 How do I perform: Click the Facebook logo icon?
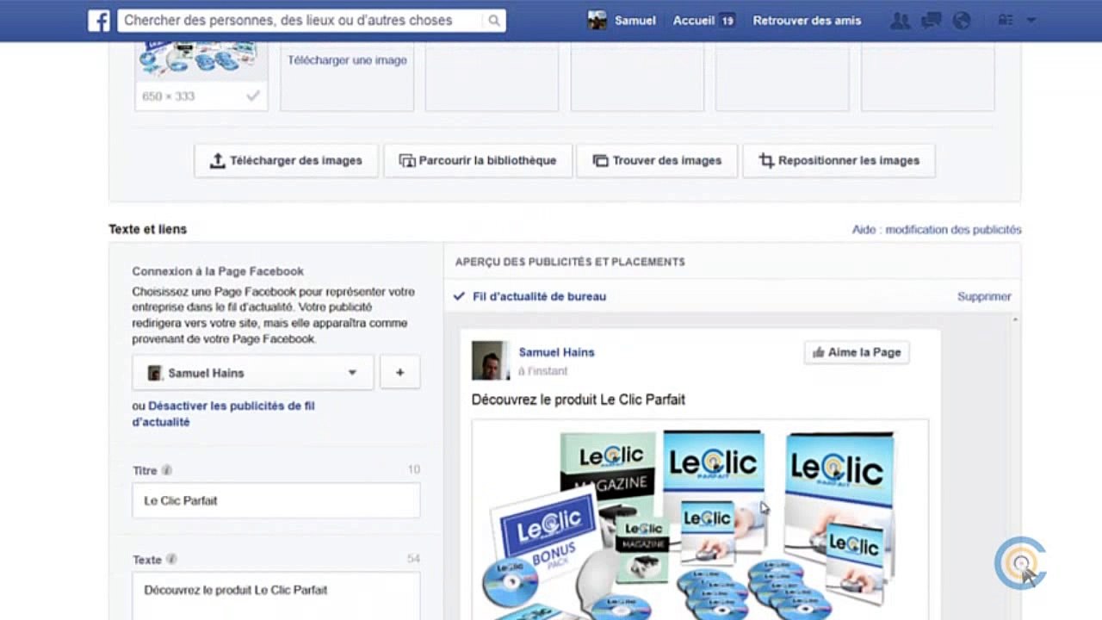[99, 21]
